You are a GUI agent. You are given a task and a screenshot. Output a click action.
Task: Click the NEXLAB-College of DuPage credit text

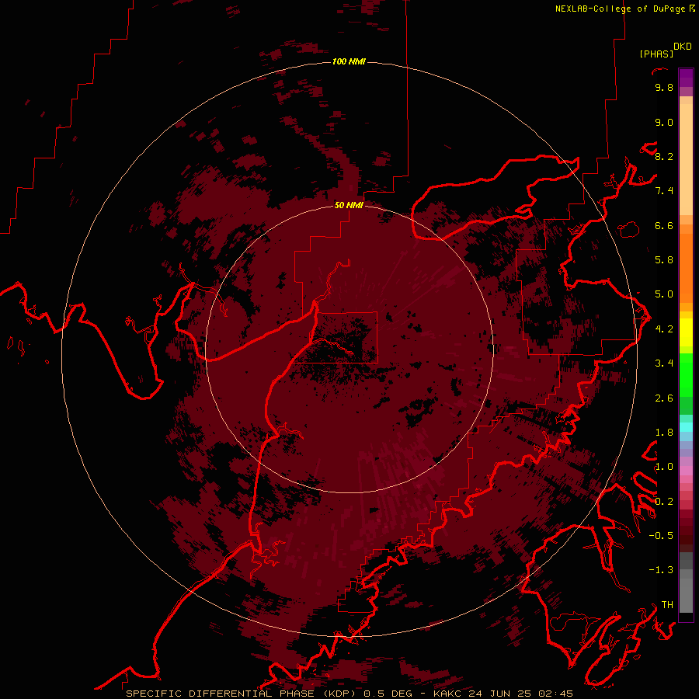[x=621, y=9]
